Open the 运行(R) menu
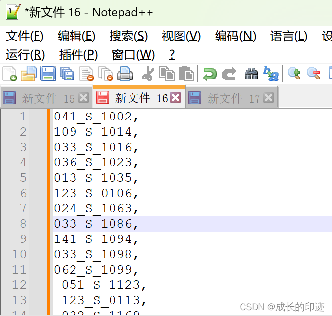This screenshot has height=316, width=332. 26,55
